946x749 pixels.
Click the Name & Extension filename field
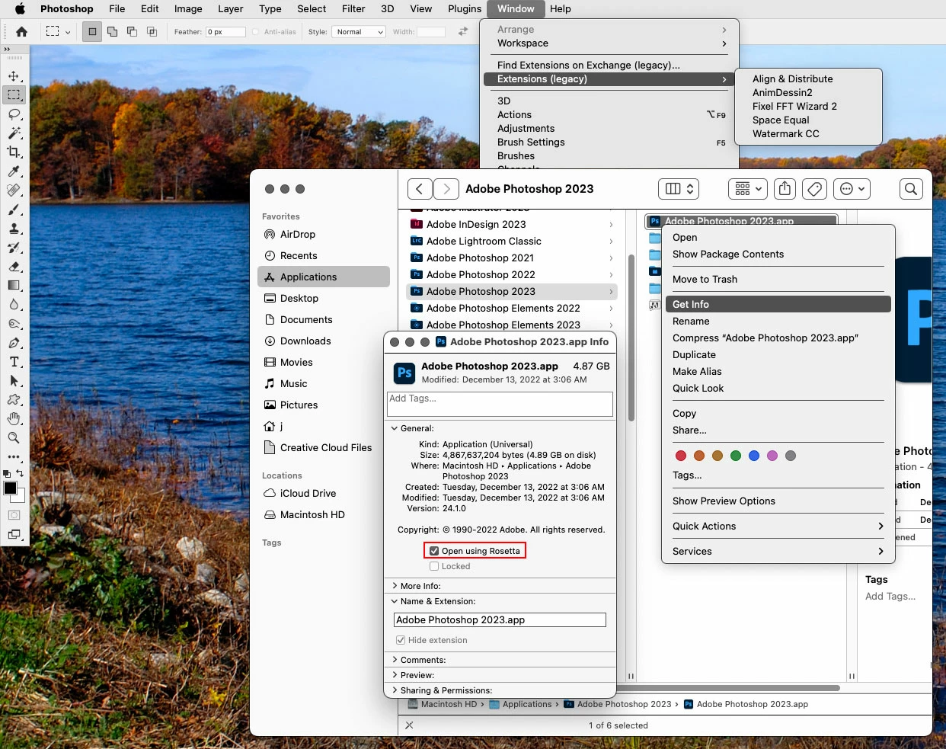pos(500,620)
